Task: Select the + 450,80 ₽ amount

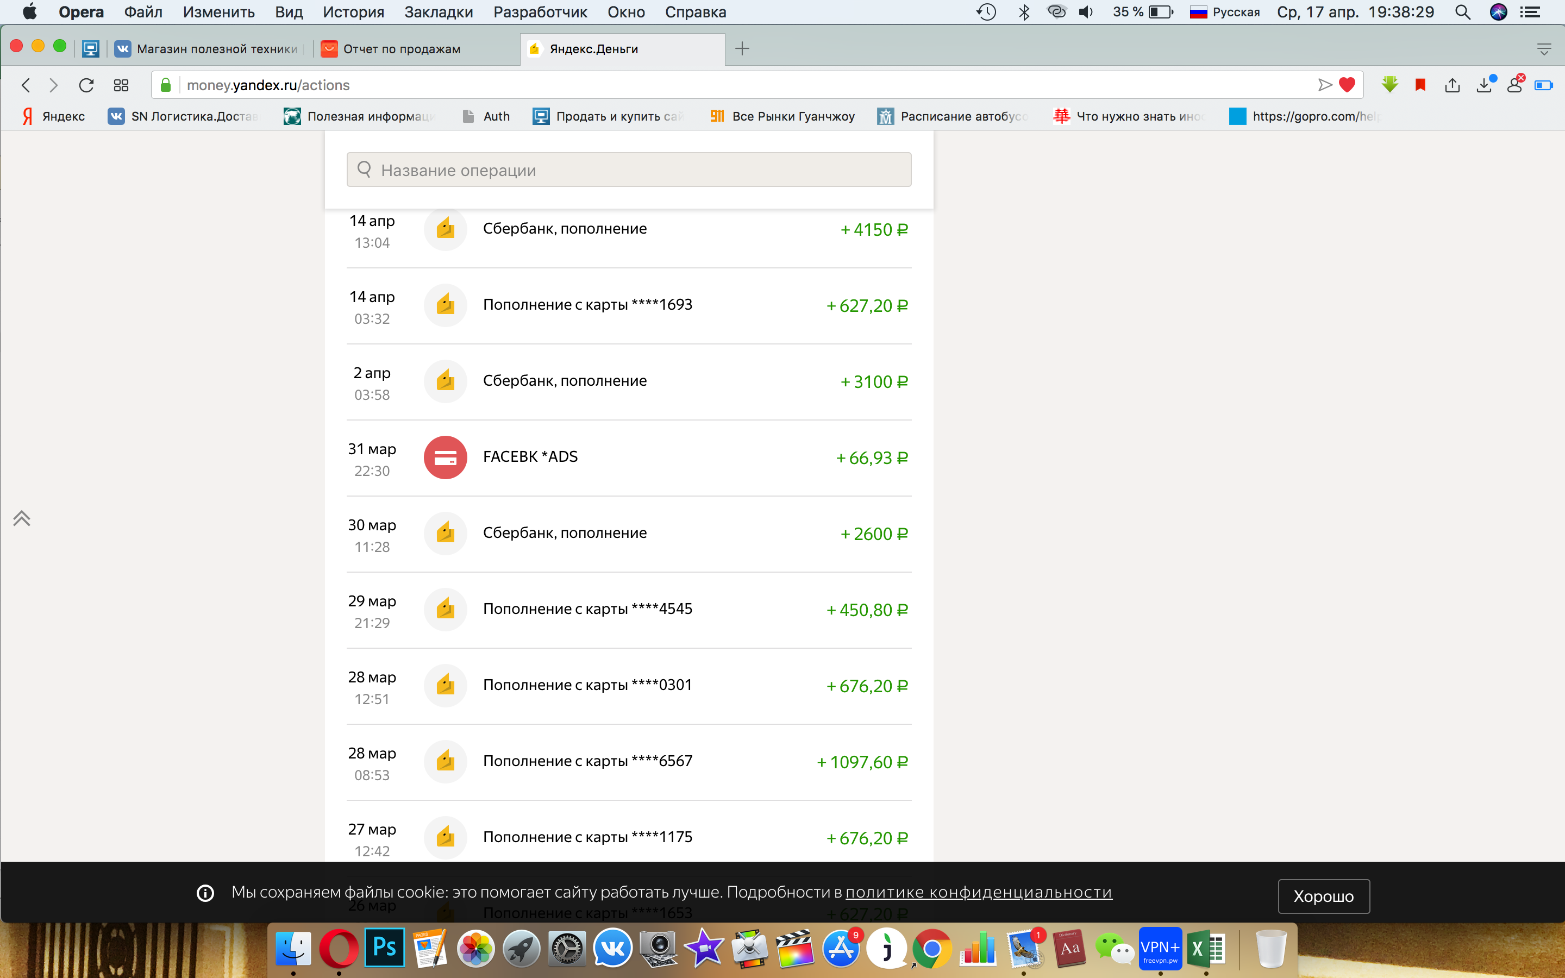Action: [867, 610]
